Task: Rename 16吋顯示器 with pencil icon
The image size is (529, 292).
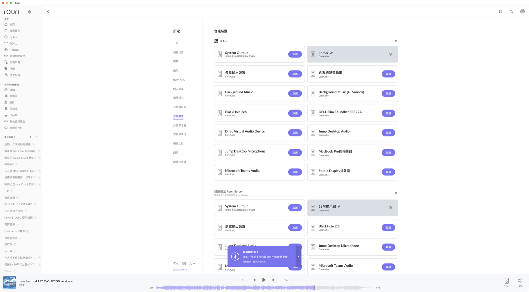Action: [x=339, y=206]
